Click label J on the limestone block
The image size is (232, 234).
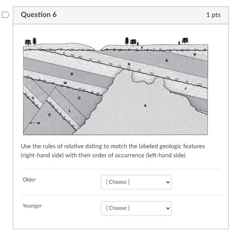coord(186,88)
